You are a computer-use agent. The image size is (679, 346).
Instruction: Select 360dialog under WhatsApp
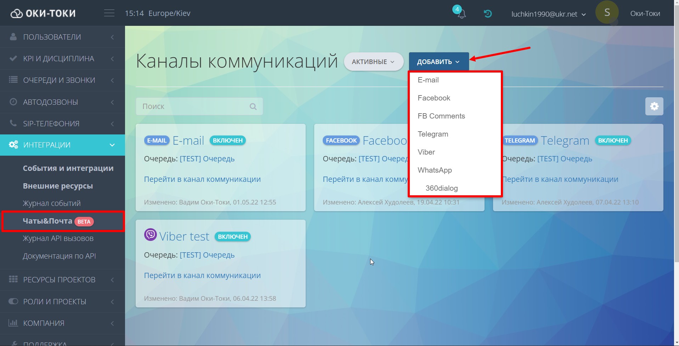click(x=455, y=188)
